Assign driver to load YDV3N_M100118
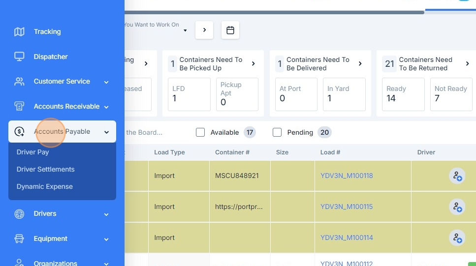Screen dimensions: 476x266 coord(457,176)
